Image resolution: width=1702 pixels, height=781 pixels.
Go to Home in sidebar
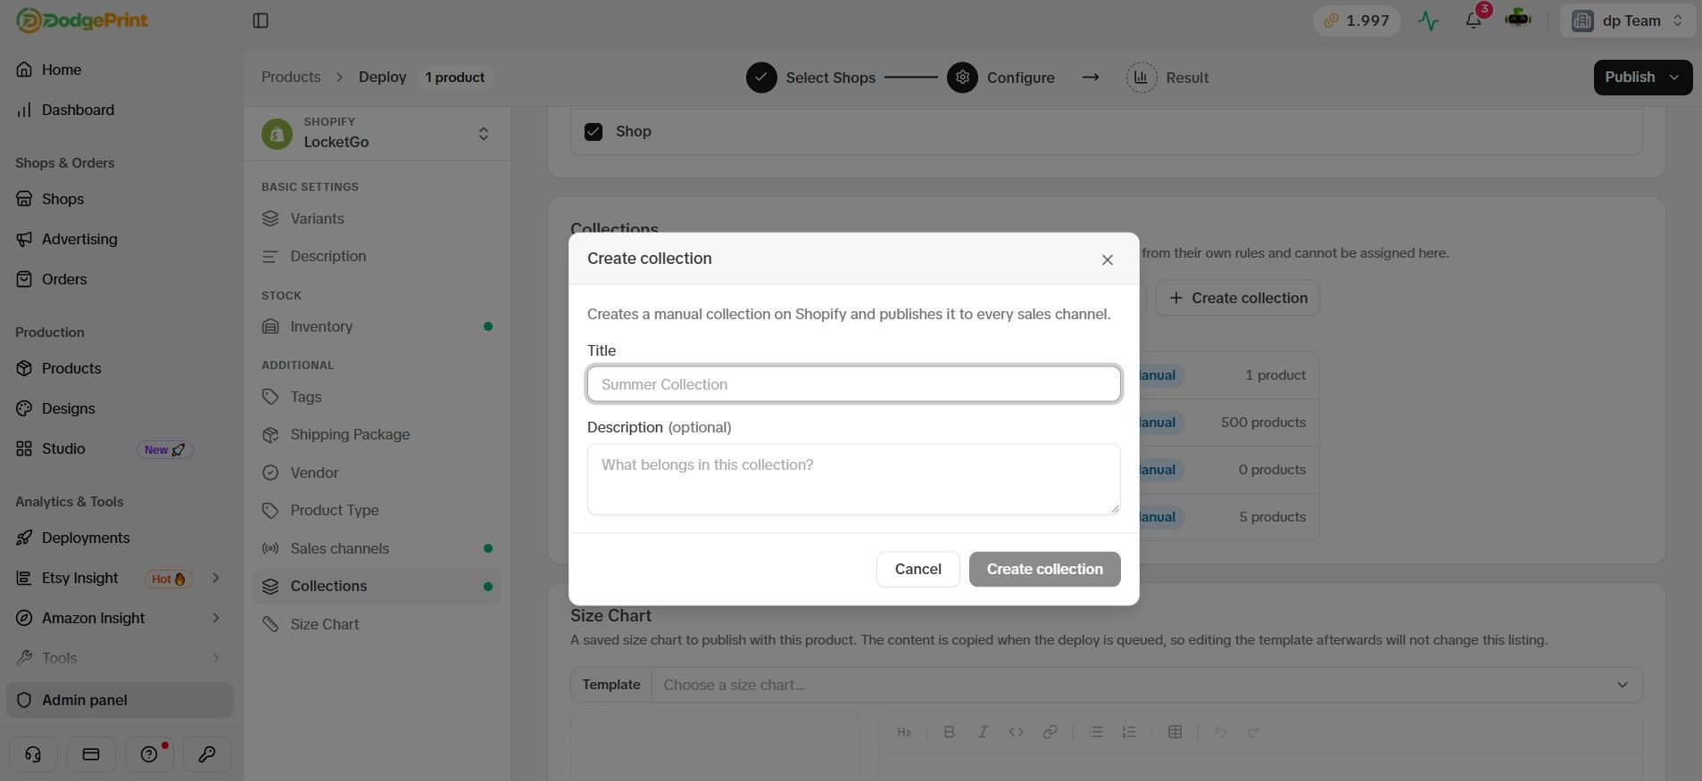(x=62, y=70)
